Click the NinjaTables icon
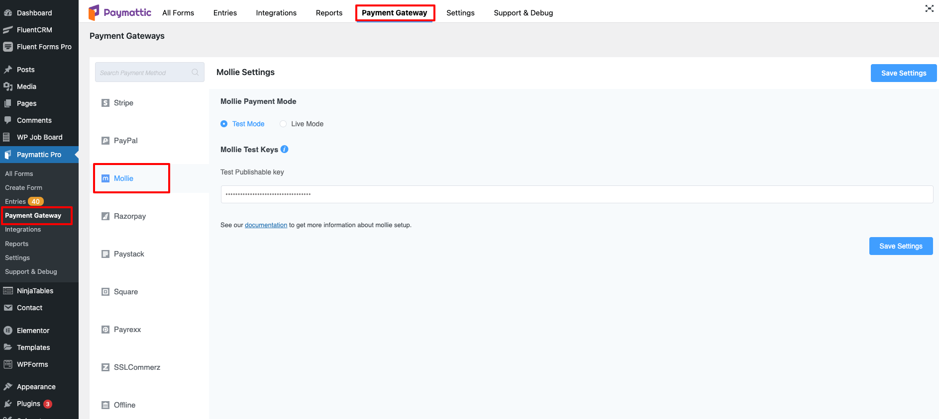Screen dimensions: 939x419 point(8,291)
